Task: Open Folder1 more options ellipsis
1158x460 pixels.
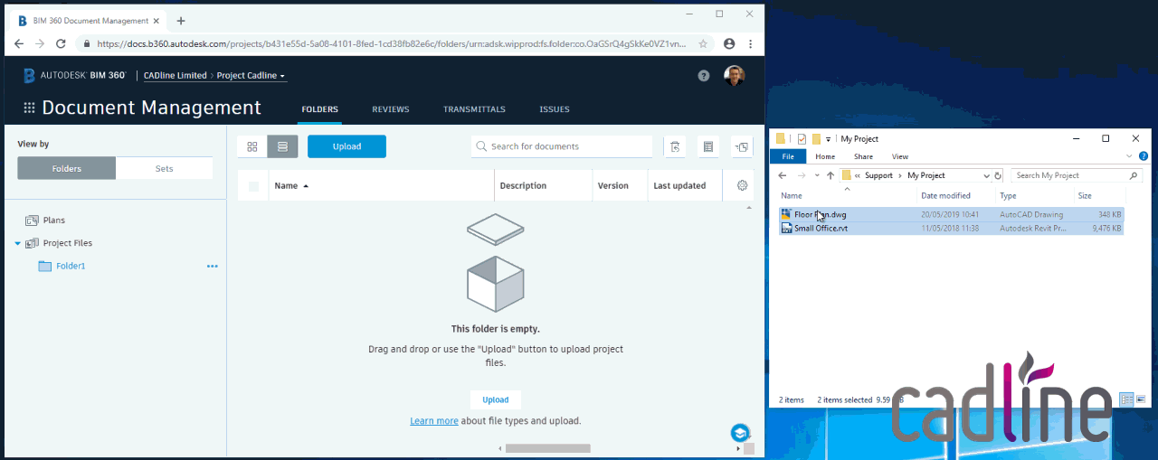Action: click(x=213, y=266)
